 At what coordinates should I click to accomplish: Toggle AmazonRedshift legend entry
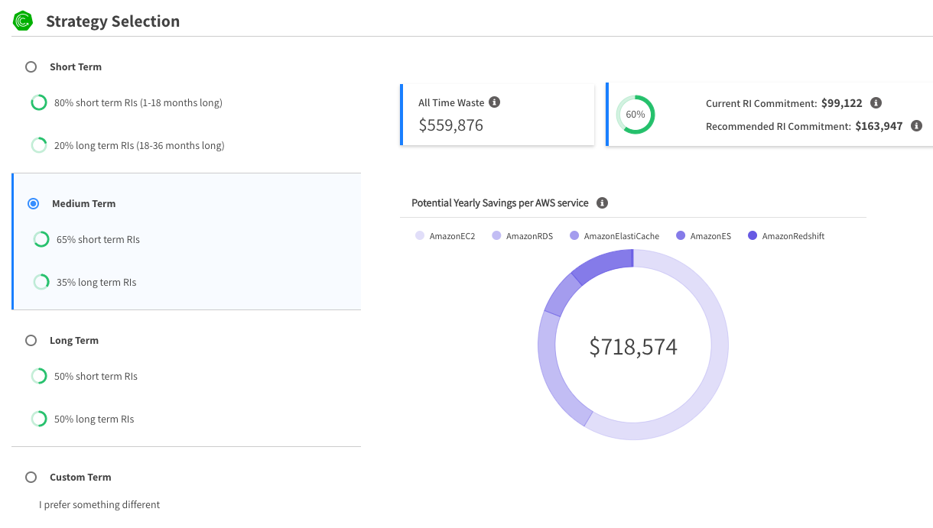coord(785,236)
